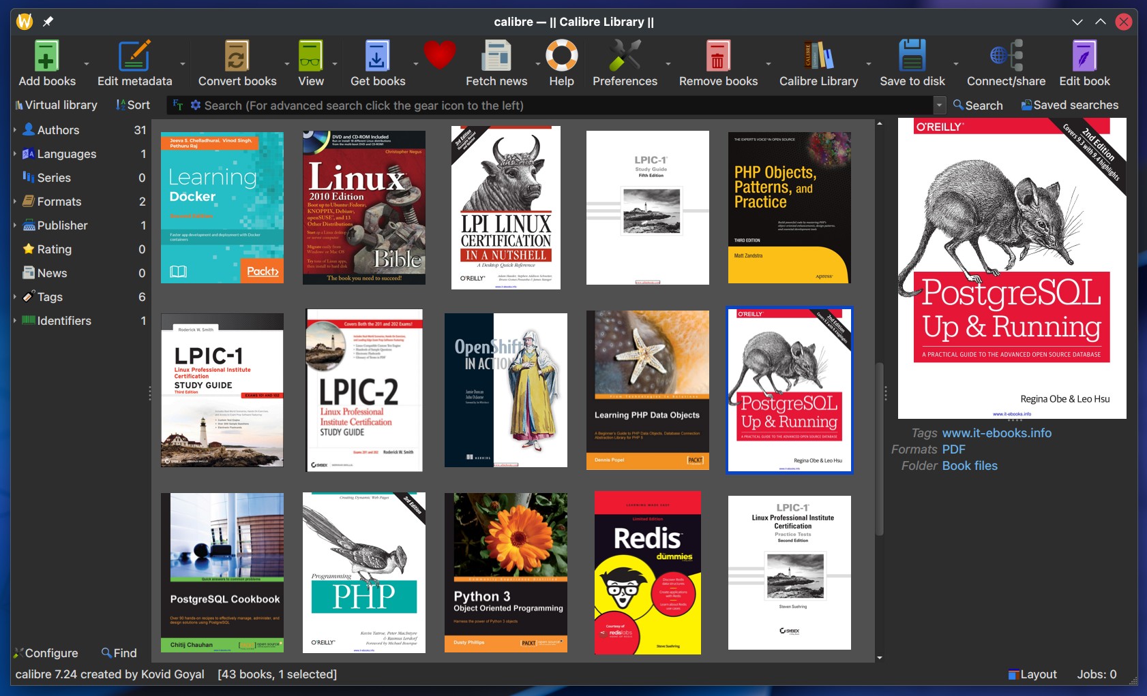The height and width of the screenshot is (696, 1147).
Task: Click Save to disk icon
Action: [x=912, y=56]
